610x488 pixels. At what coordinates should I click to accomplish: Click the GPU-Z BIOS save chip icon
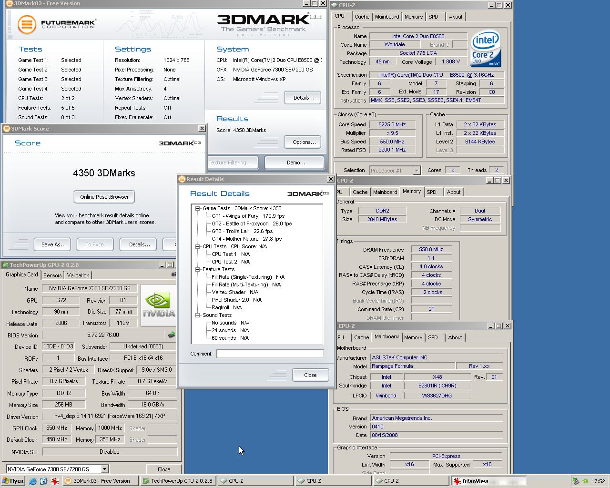[172, 335]
